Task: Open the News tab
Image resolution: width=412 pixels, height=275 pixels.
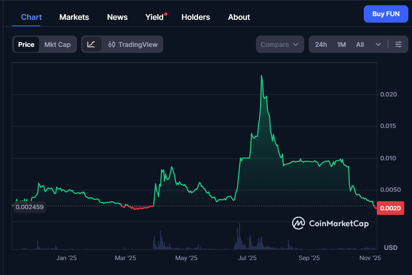Action: click(117, 17)
